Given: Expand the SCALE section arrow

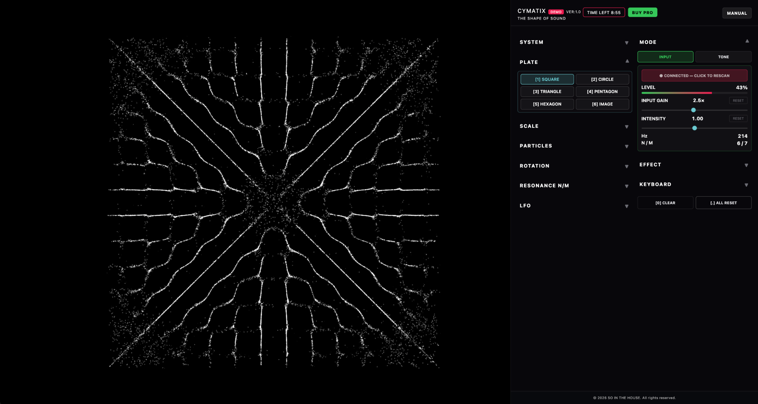Looking at the screenshot, I should (x=627, y=127).
